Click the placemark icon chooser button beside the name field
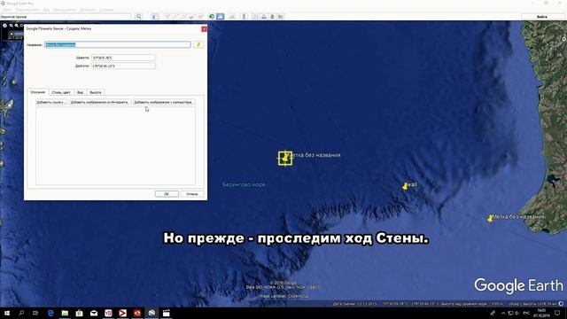 [x=198, y=44]
